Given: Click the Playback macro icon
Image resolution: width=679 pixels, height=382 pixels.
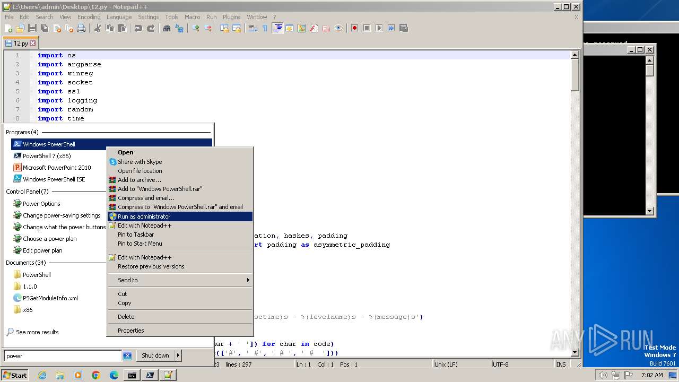Looking at the screenshot, I should [379, 28].
